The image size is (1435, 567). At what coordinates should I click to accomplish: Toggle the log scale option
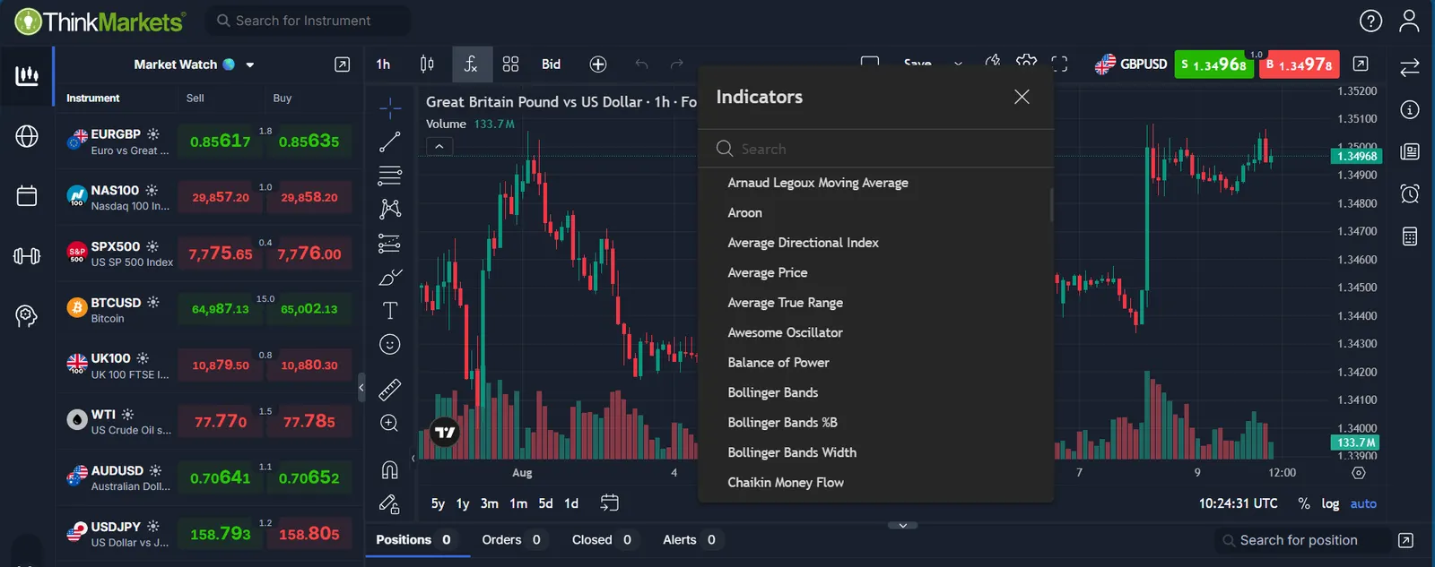(1330, 503)
